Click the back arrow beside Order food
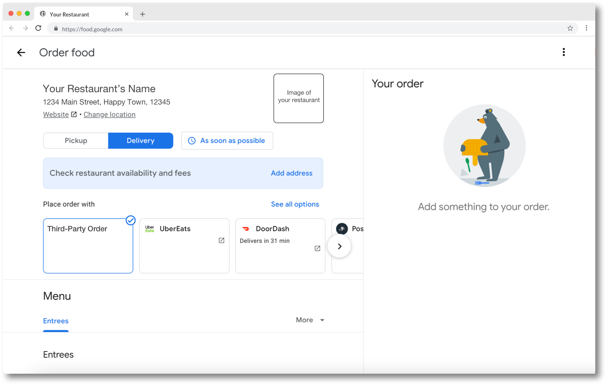Image resolution: width=606 pixels, height=384 pixels. pos(21,52)
